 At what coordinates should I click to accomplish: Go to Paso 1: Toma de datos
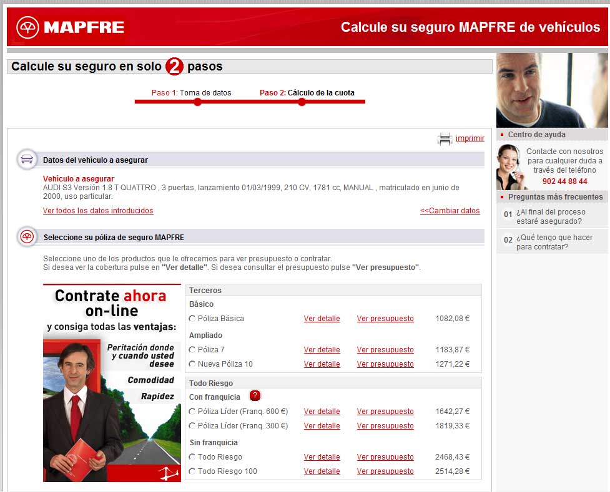coord(192,93)
